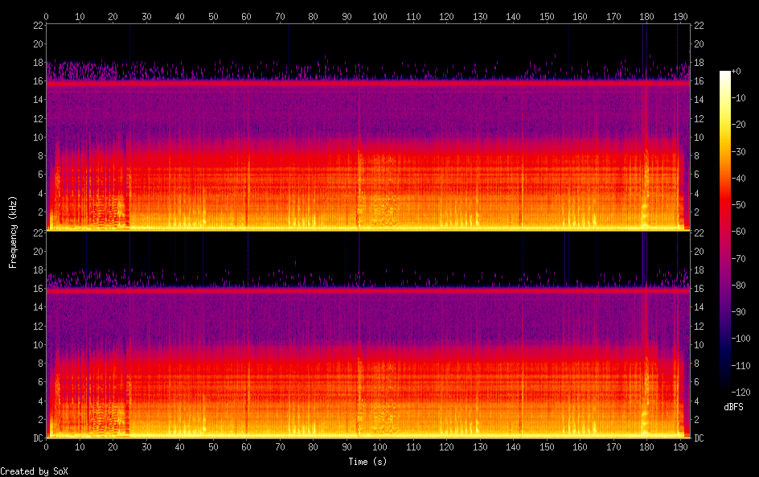This screenshot has height=477, width=759.
Task: Click the "dBFS" label under the color scale
Action: tap(732, 408)
